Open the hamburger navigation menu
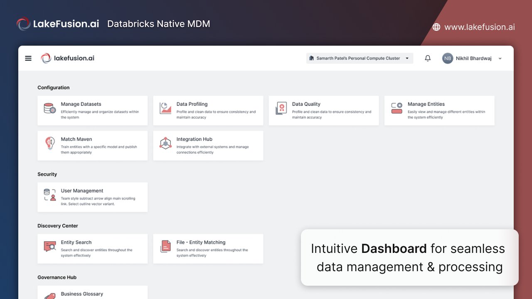Image resolution: width=532 pixels, height=299 pixels. pyautogui.click(x=28, y=58)
